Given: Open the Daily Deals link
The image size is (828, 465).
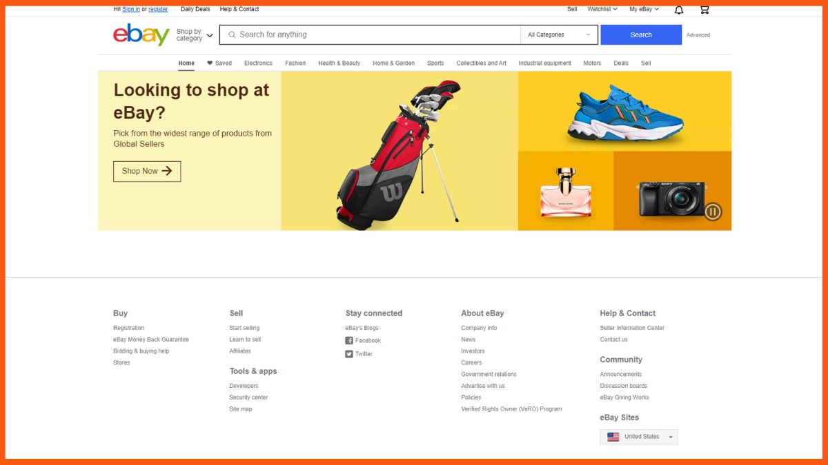Looking at the screenshot, I should [x=195, y=9].
